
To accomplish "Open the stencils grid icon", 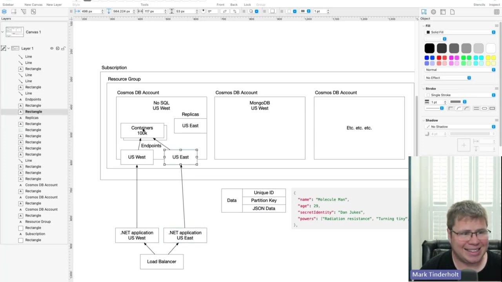I will [x=497, y=12].
